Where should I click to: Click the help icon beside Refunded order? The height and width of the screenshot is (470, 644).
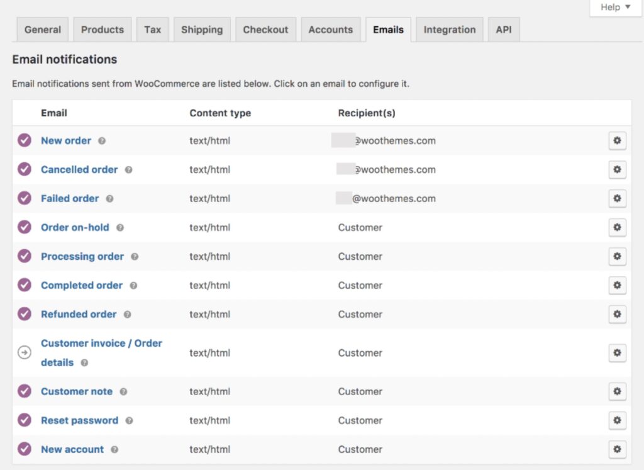[126, 315]
